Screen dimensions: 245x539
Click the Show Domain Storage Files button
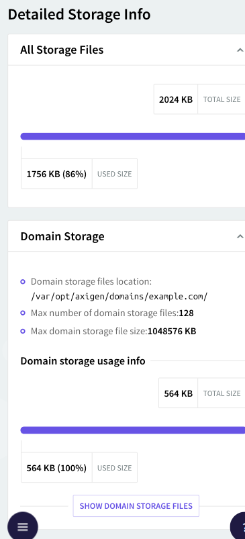coord(136,506)
